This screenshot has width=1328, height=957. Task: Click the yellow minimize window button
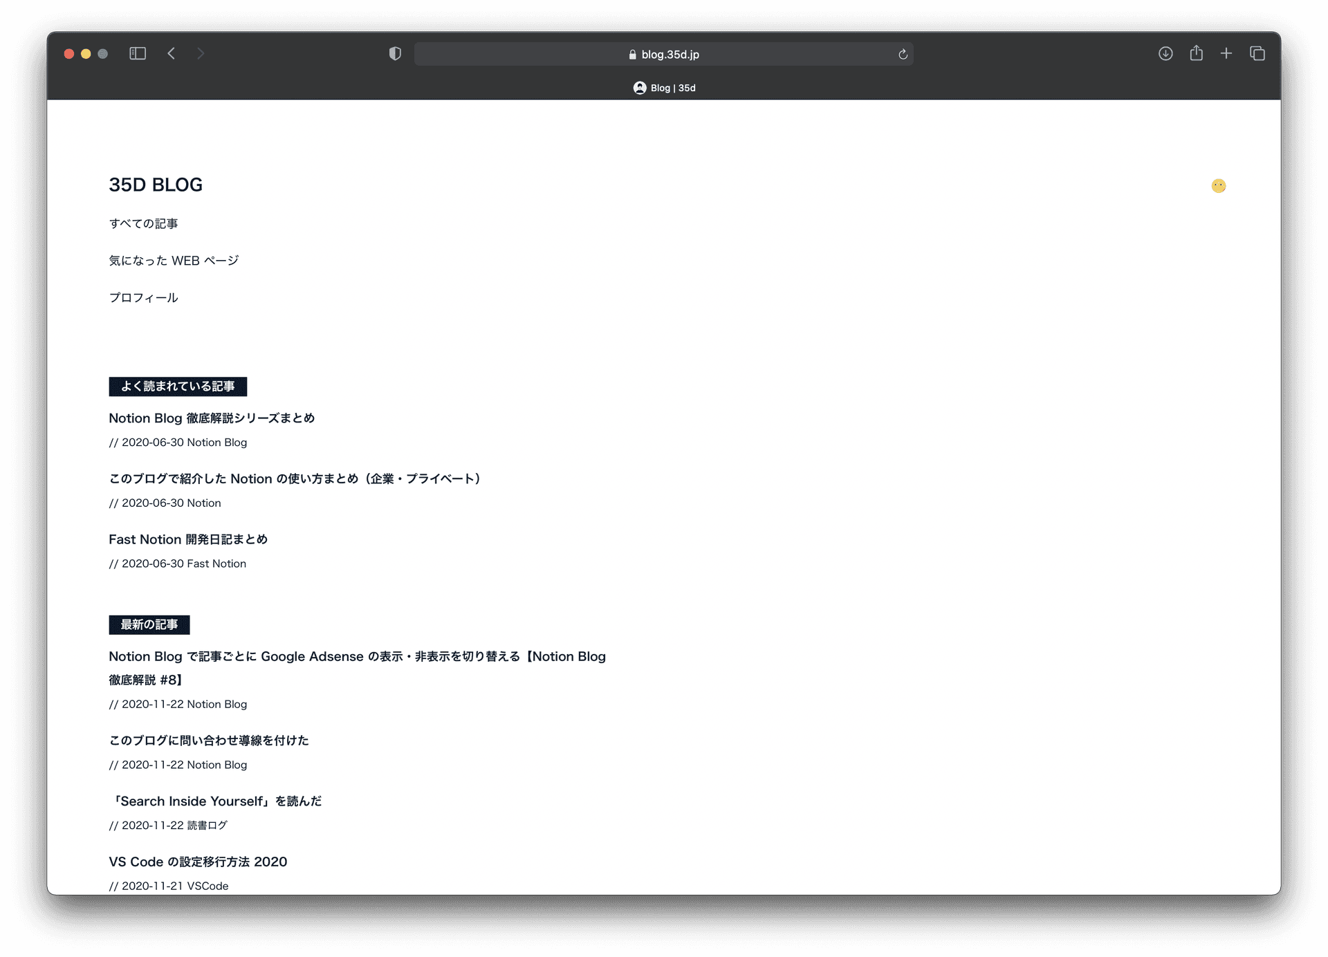pyautogui.click(x=86, y=54)
